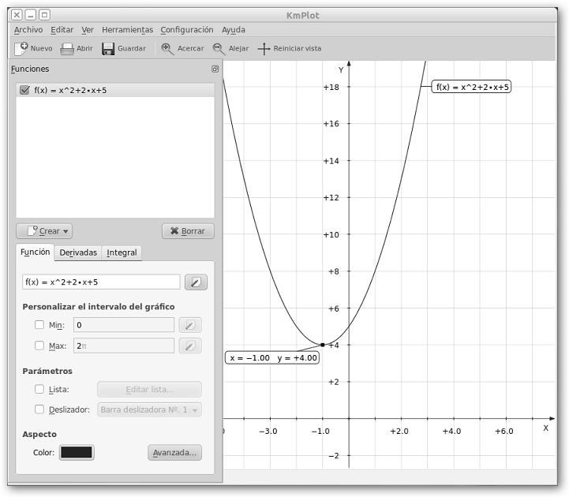Click the Abrir open file icon
569x497 pixels.
click(x=68, y=48)
